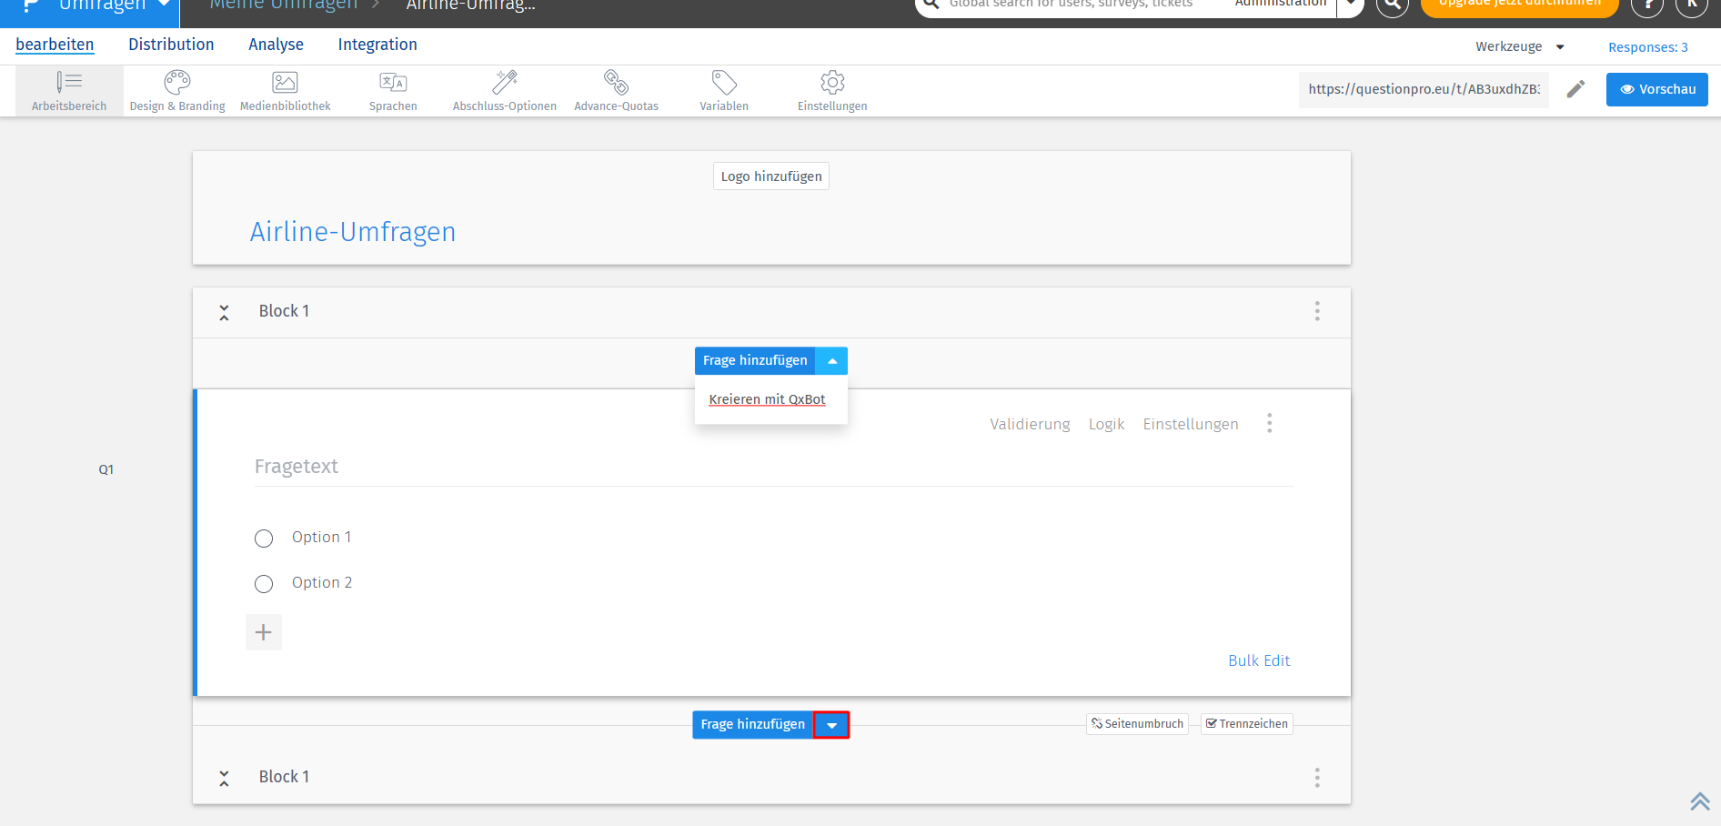
Task: Open the question Einstellungen tab
Action: [x=1191, y=424]
